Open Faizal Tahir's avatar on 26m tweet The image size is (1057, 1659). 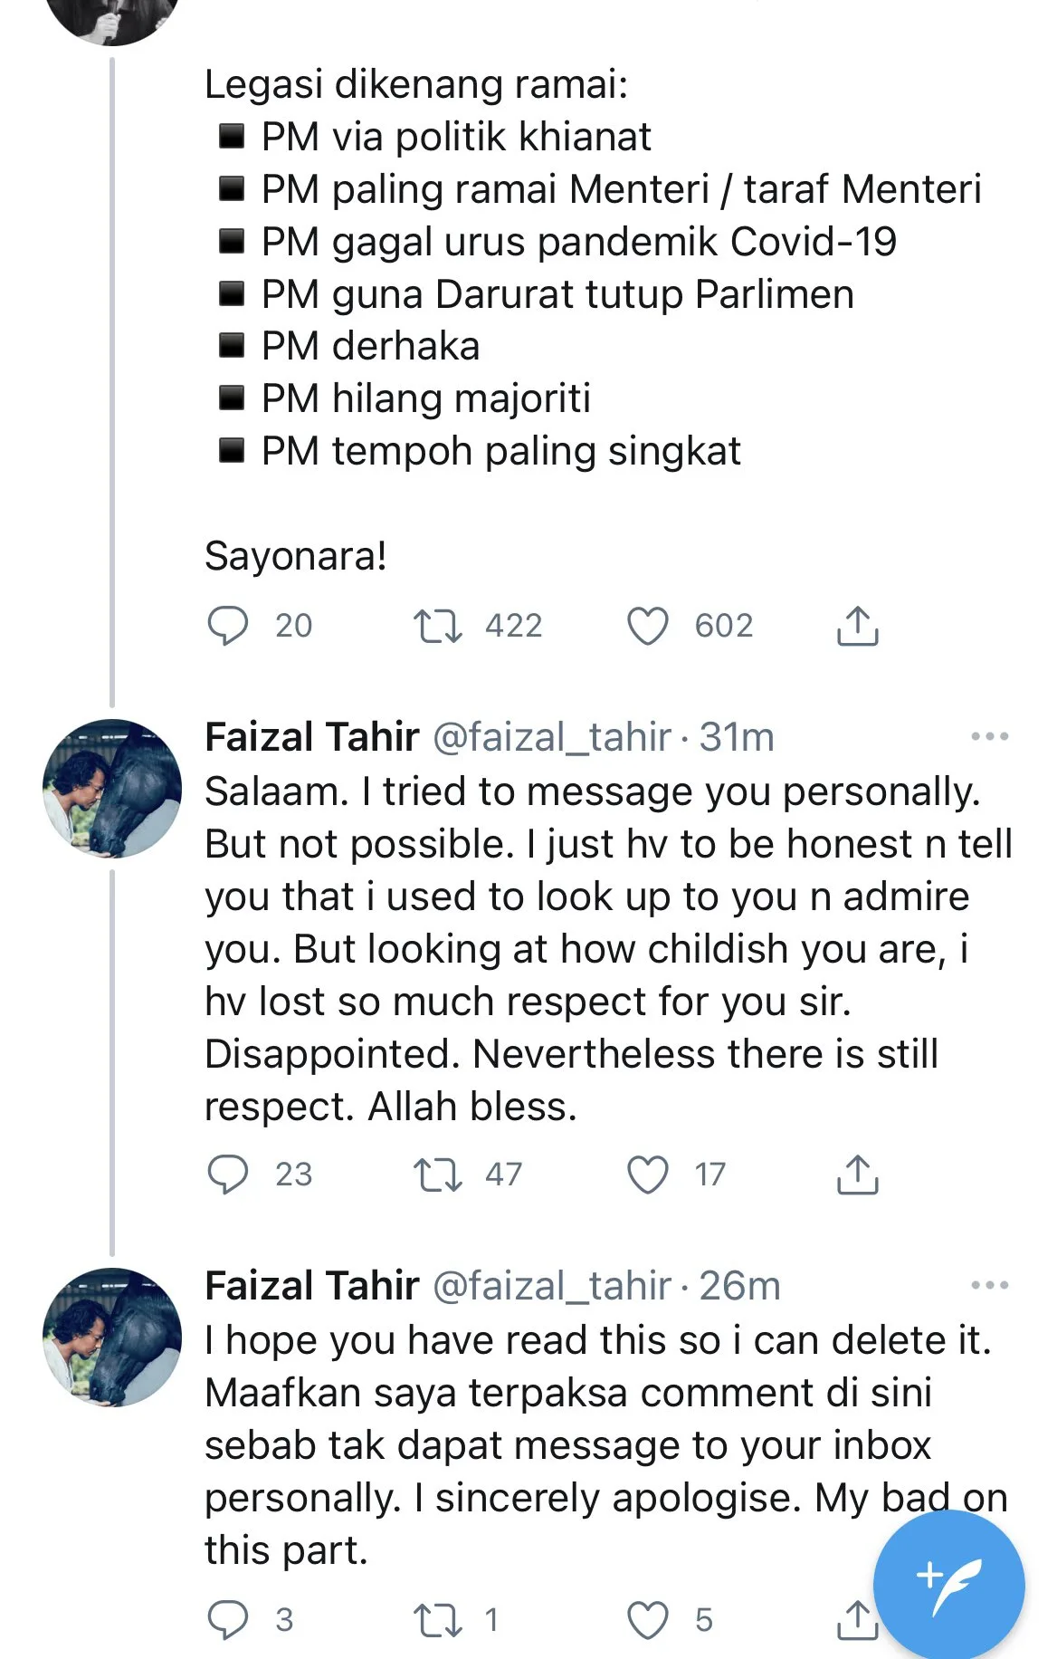112,1338
